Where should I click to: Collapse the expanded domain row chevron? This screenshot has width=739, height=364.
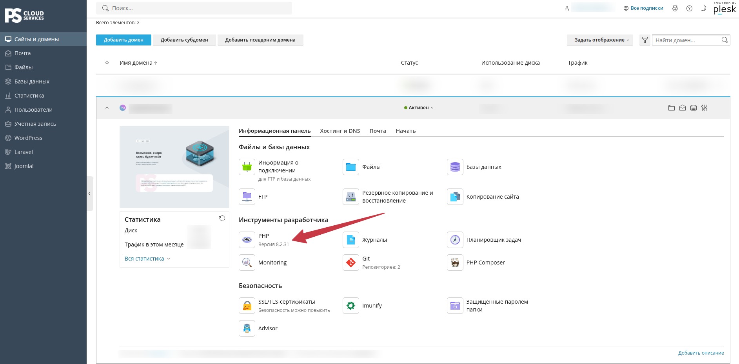(x=107, y=108)
